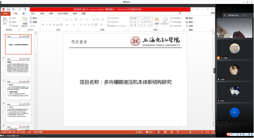This screenshot has height=138, width=254.
Task: Start Slide Show from status bar icon
Action: pyautogui.click(x=178, y=132)
